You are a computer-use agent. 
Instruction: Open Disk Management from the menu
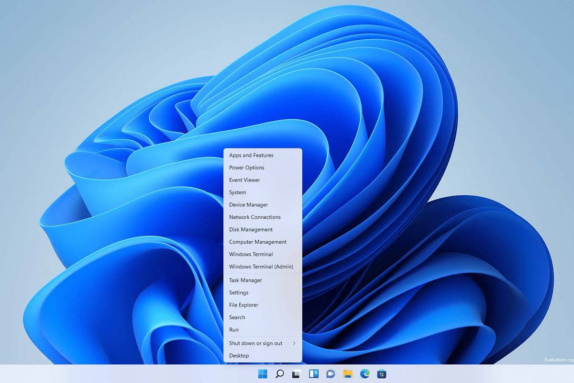[x=251, y=230]
